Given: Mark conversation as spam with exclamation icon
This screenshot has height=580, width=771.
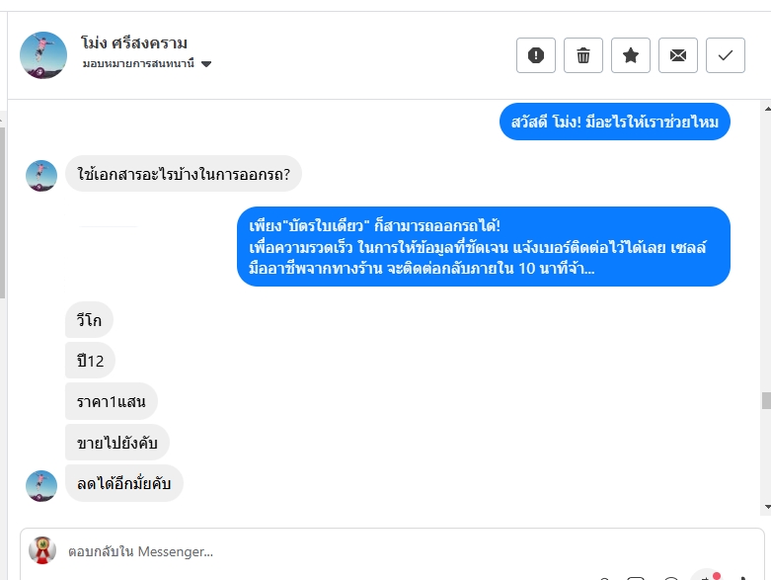Looking at the screenshot, I should [535, 55].
